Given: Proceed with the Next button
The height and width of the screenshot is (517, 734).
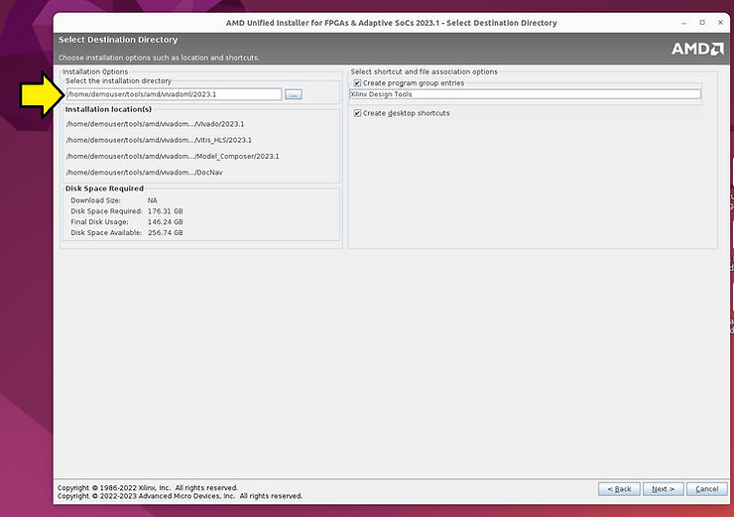Looking at the screenshot, I should tap(663, 489).
